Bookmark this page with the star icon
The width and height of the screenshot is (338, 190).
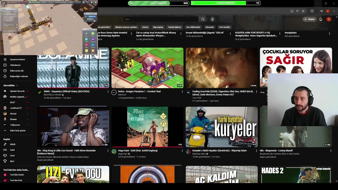click(303, 11)
